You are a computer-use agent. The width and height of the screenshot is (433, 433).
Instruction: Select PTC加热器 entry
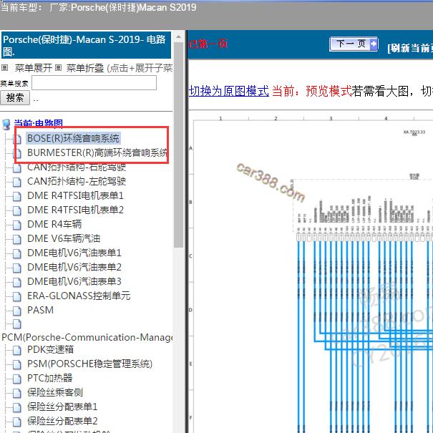[49, 378]
